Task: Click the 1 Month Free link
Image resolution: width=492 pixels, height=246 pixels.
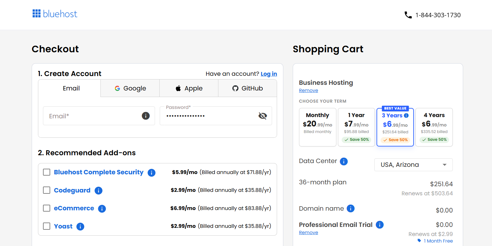Action: point(438,241)
